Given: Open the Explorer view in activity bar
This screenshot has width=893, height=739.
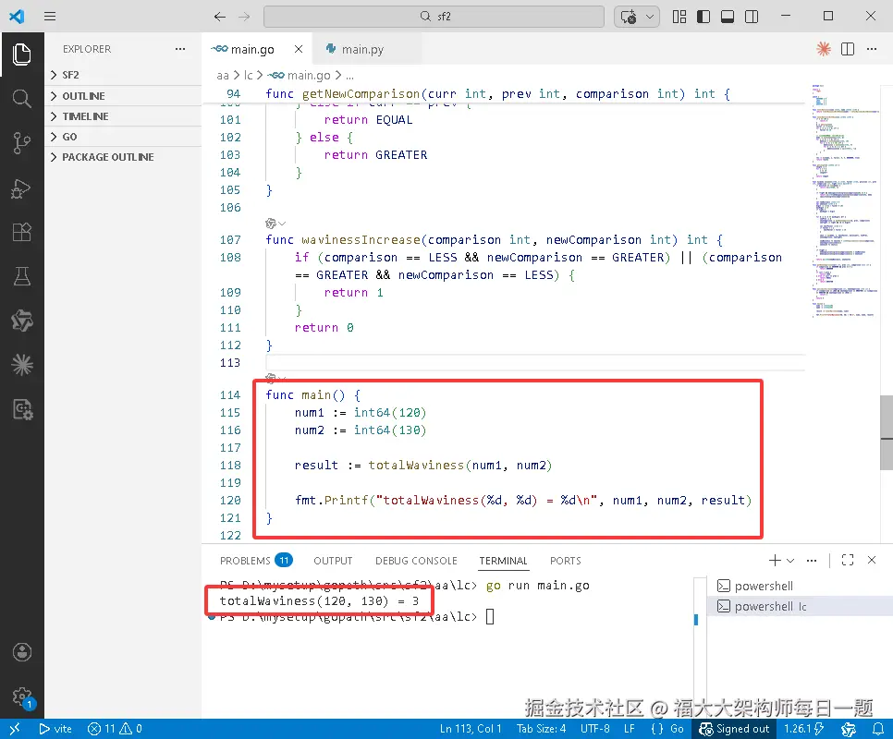Looking at the screenshot, I should pos(21,55).
